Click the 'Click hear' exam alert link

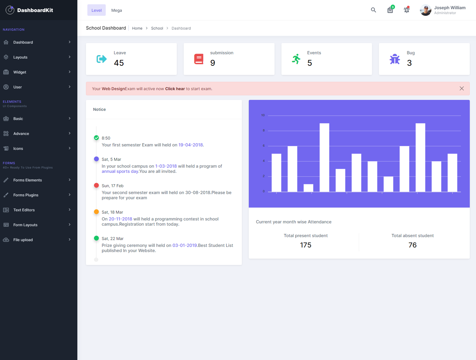click(x=175, y=89)
